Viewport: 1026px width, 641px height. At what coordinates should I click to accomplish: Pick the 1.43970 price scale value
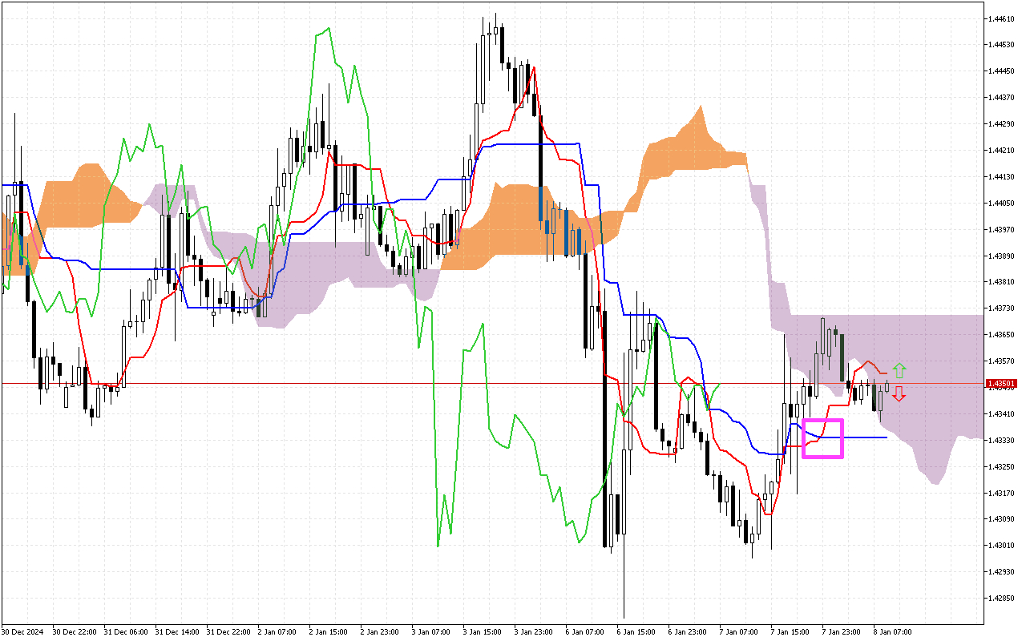pos(1002,229)
